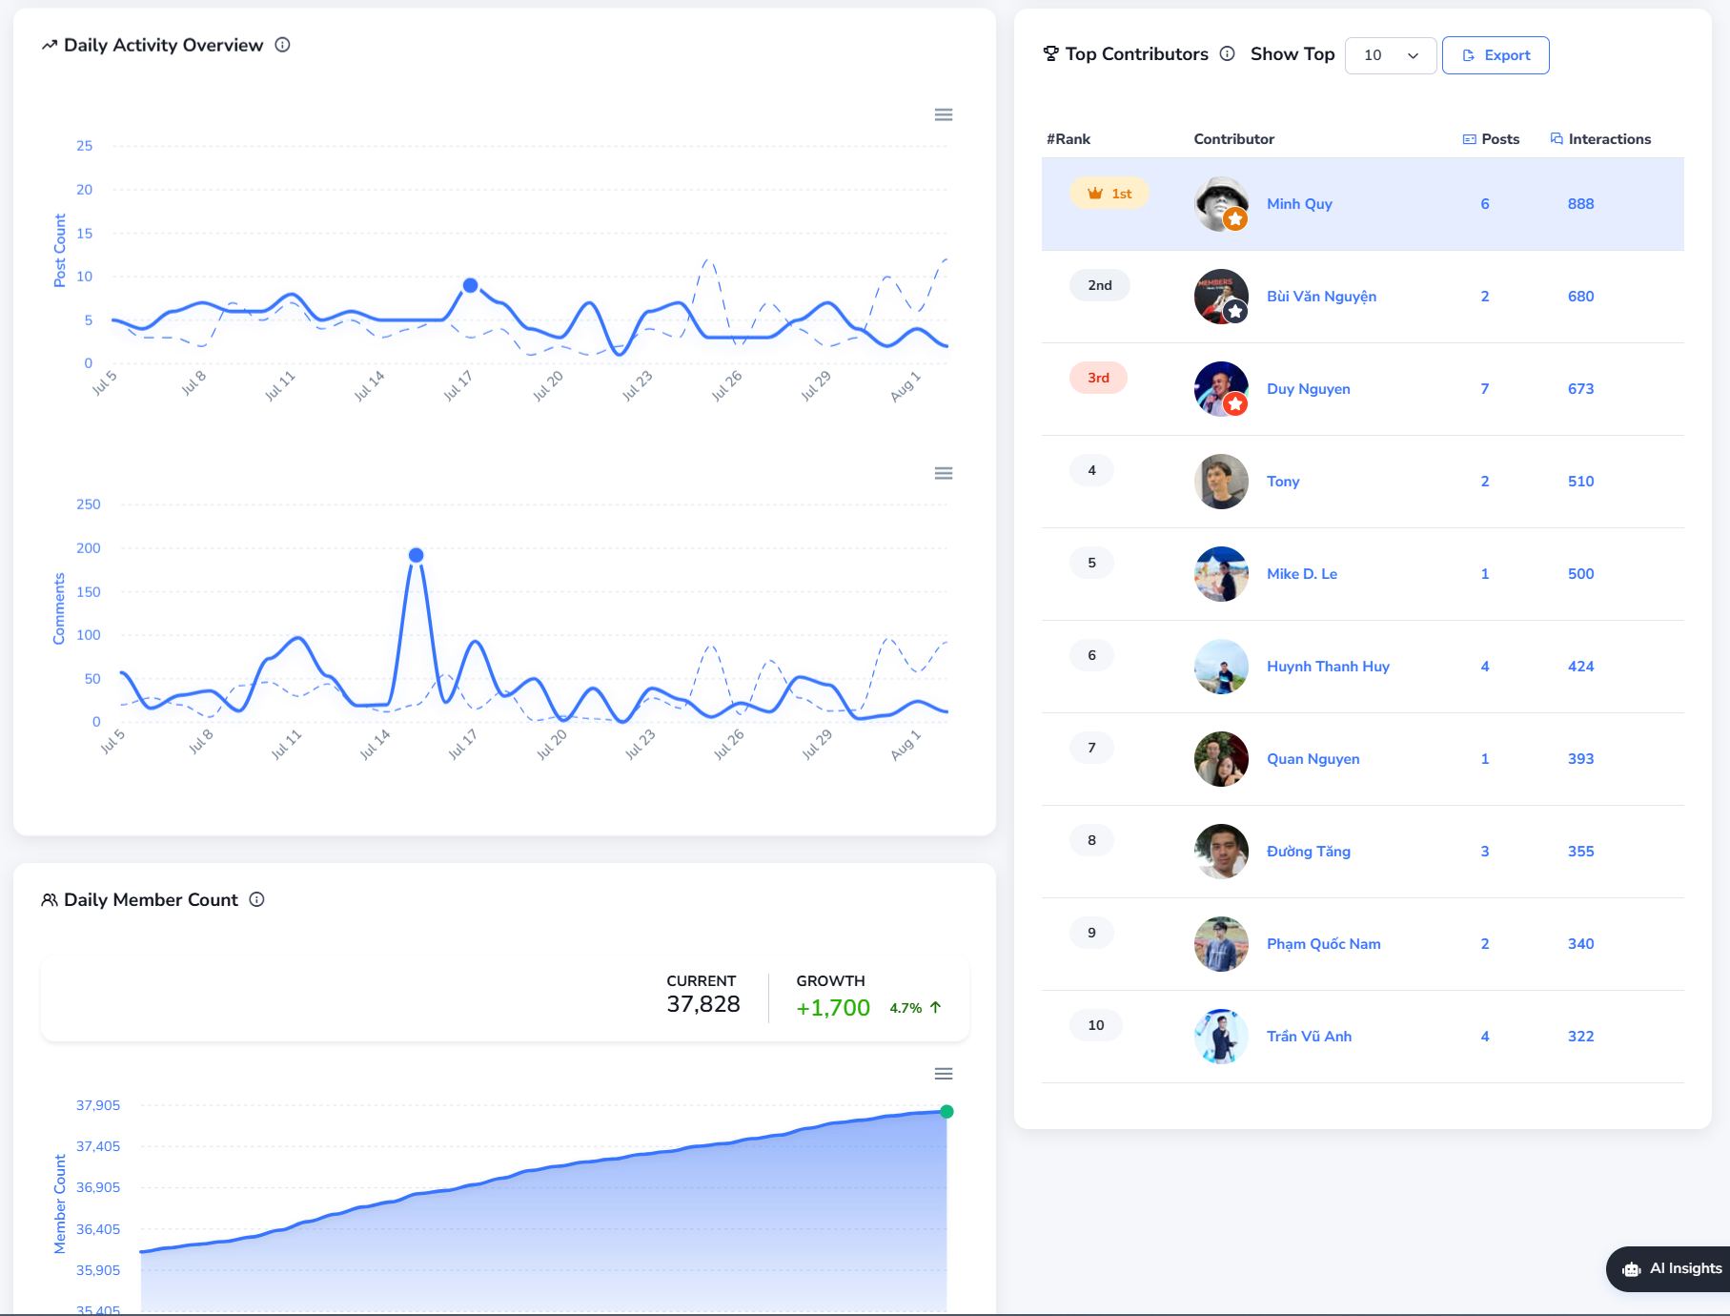Click the Interactions column header icon
This screenshot has width=1730, height=1316.
click(x=1557, y=138)
